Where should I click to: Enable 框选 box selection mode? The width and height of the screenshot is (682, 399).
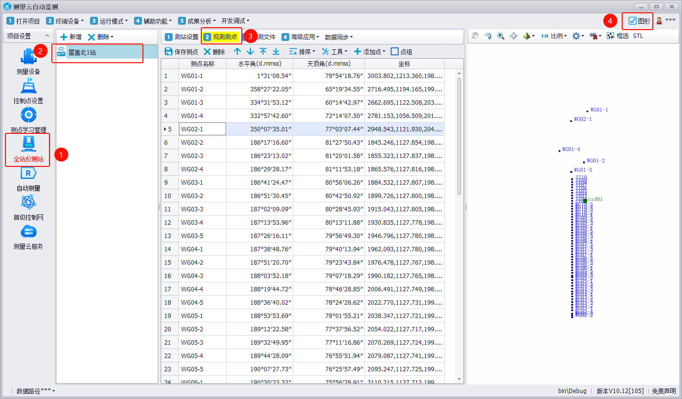pos(618,36)
